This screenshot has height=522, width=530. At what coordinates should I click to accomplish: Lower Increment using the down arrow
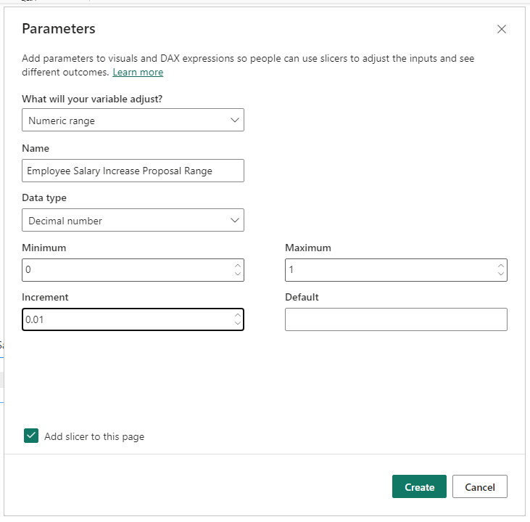(238, 323)
